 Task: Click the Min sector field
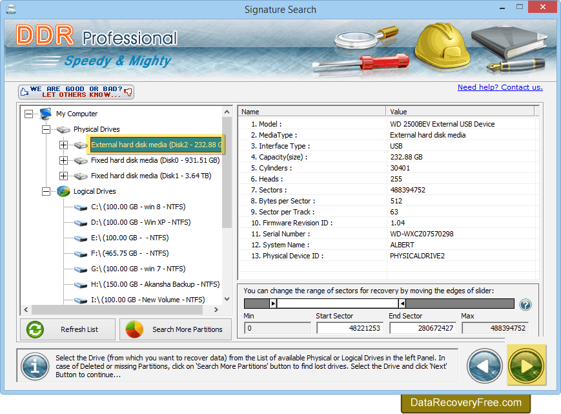coord(278,328)
